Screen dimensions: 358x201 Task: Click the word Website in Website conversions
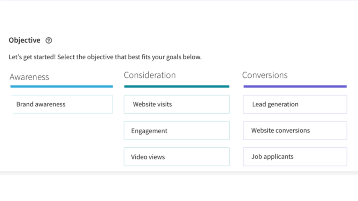point(262,131)
